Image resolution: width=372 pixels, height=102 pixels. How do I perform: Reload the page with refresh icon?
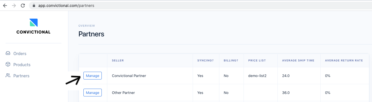[23, 6]
